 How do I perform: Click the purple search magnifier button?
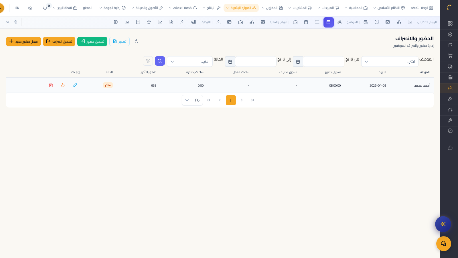(x=160, y=61)
